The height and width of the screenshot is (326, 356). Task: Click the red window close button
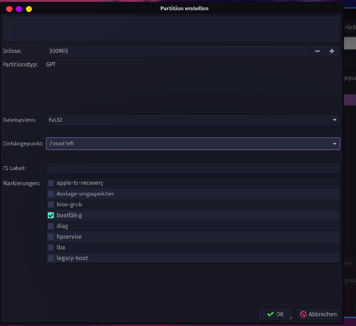coord(9,9)
